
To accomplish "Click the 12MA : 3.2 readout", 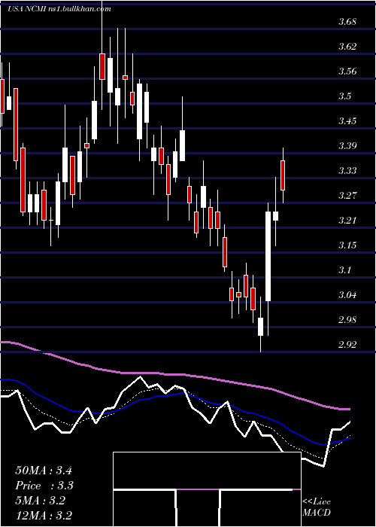I will [x=44, y=516].
